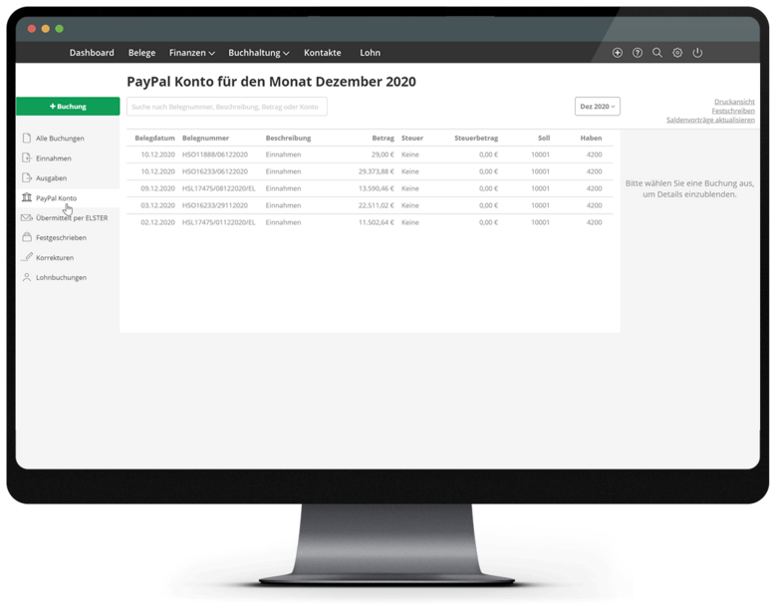Click the power logout icon
Image resolution: width=777 pixels, height=607 pixels.
[697, 53]
